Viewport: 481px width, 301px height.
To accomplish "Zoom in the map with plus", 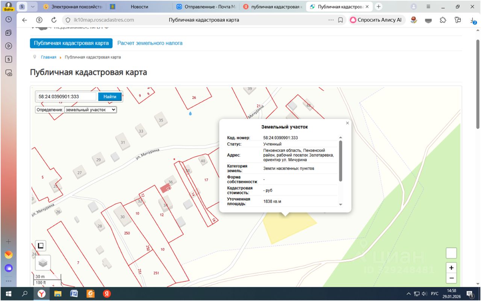I will pyautogui.click(x=451, y=268).
